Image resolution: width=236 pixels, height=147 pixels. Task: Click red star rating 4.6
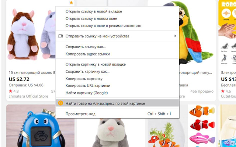point(226,91)
